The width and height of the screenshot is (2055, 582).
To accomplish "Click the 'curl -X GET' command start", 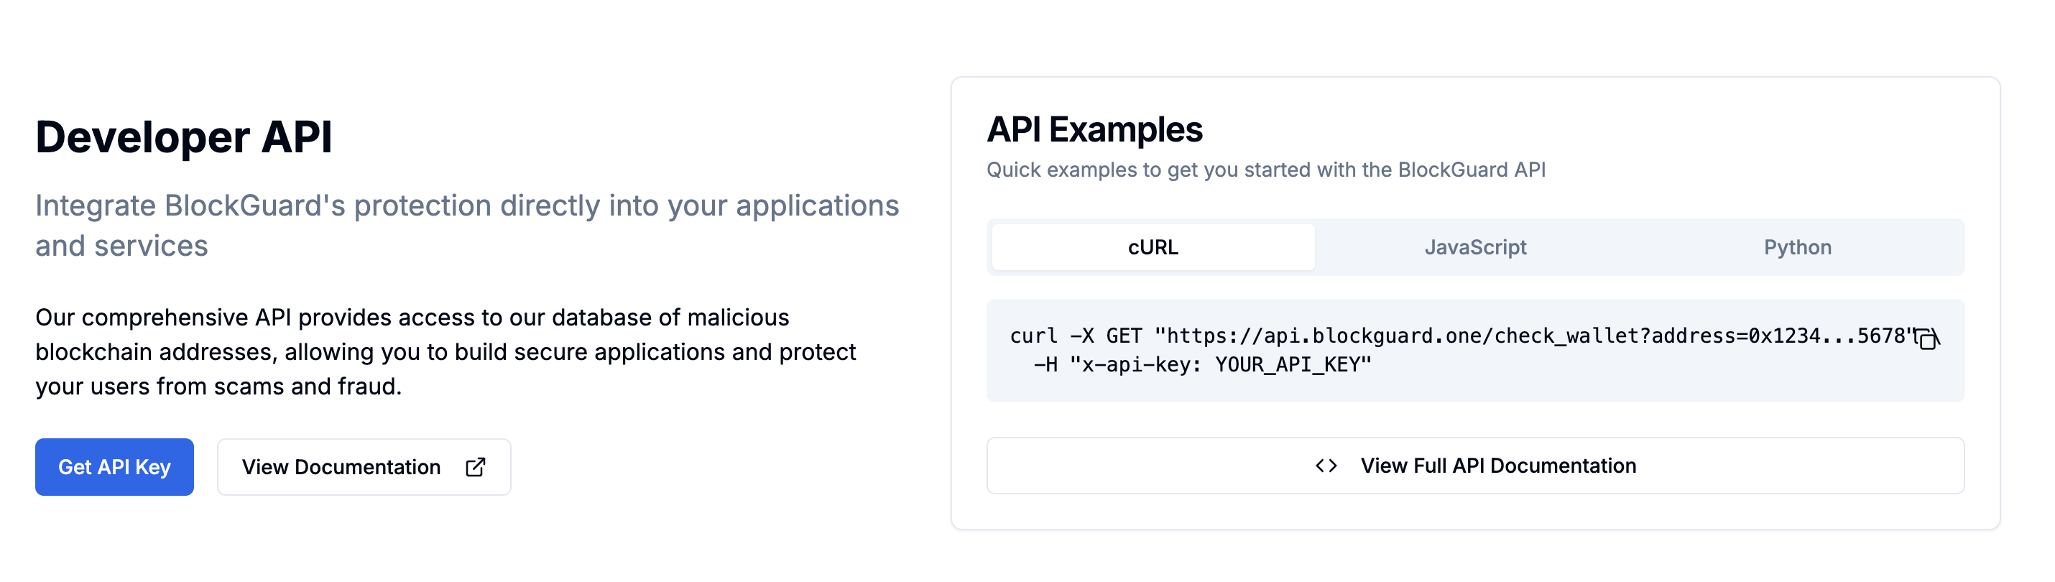I will click(x=1075, y=336).
